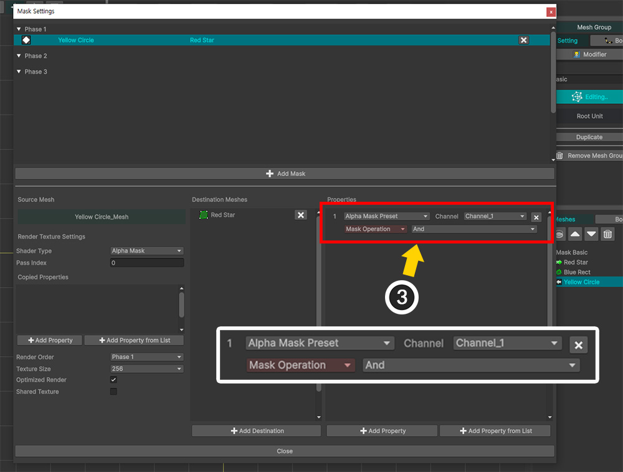Open the Channel_1 dropdown in Properties list
This screenshot has width=623, height=472.
point(495,216)
